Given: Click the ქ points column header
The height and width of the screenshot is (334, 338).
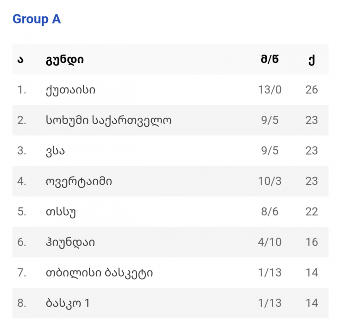Looking at the screenshot, I should pyautogui.click(x=312, y=60).
